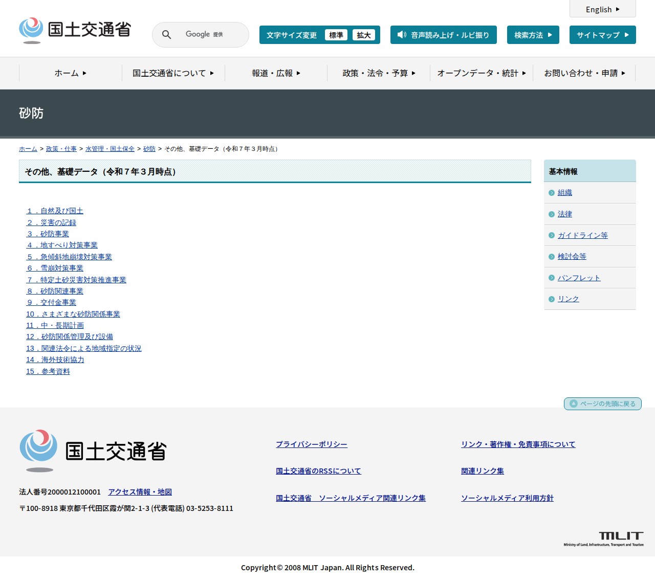Open ガイドライン等 in sidebar
Image resolution: width=655 pixels, height=582 pixels.
tap(583, 235)
